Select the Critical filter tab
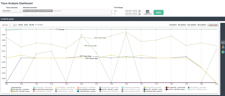Image resolution: width=225 pixels, height=96 pixels. coord(26,25)
